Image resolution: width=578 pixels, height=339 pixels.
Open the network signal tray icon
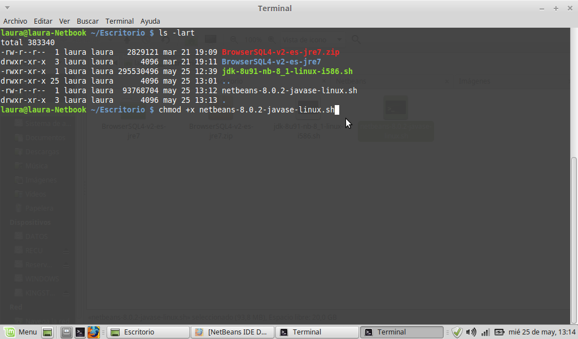click(x=485, y=332)
